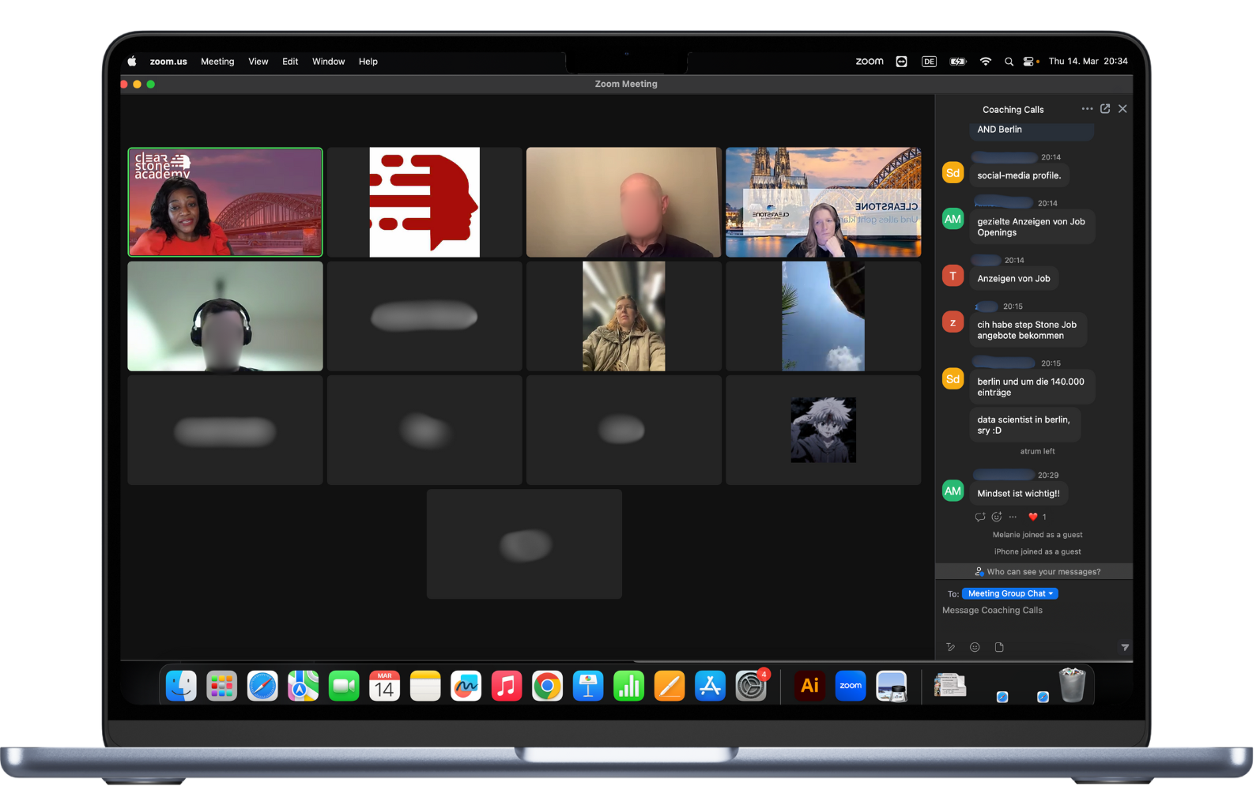Image resolution: width=1260 pixels, height=790 pixels.
Task: Click the Zoom status icon in menu bar
Action: [870, 62]
